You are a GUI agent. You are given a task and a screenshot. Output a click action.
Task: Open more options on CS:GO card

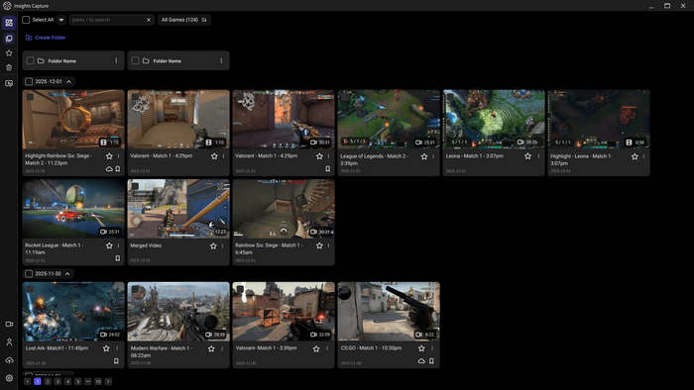coord(432,348)
